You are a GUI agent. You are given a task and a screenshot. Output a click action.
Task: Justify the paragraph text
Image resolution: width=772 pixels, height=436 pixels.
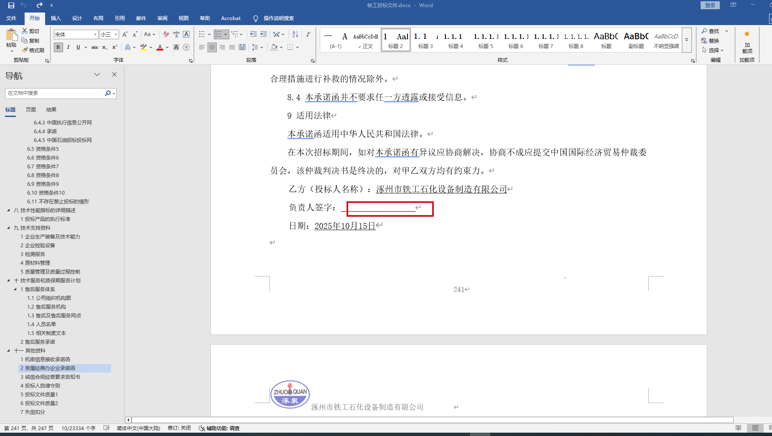click(232, 47)
